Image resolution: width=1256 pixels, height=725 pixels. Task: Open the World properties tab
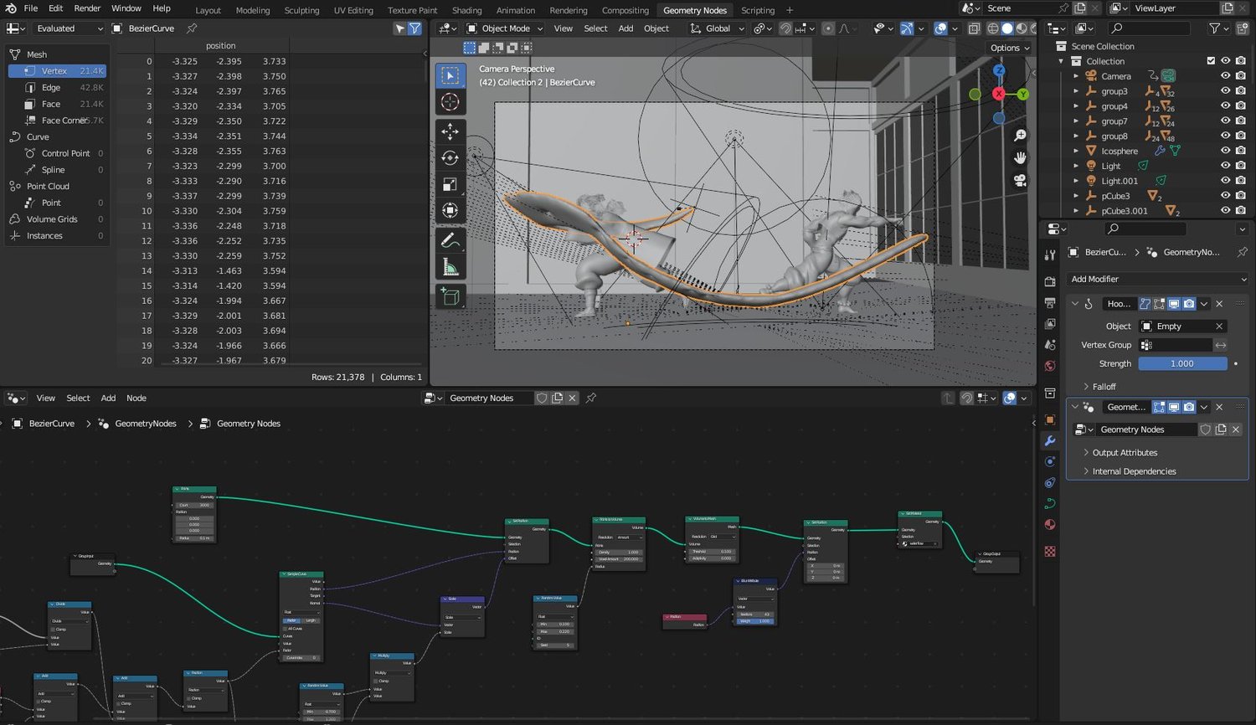(1050, 366)
